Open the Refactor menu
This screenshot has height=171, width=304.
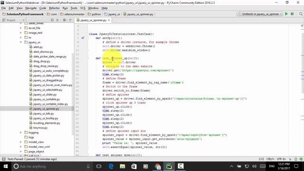click(x=54, y=8)
